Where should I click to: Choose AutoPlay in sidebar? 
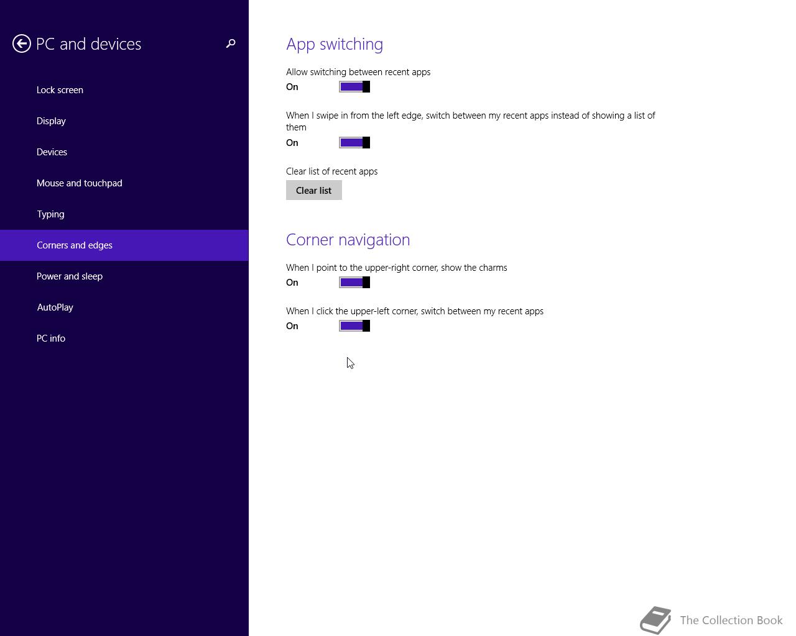[124, 307]
